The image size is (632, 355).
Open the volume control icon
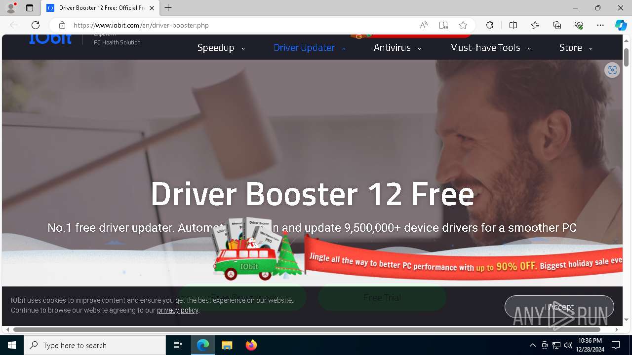tap(568, 345)
